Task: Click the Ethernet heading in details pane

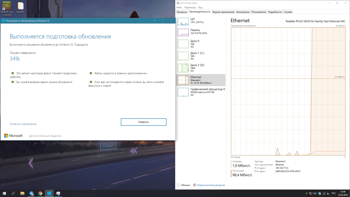Action: tap(240, 21)
